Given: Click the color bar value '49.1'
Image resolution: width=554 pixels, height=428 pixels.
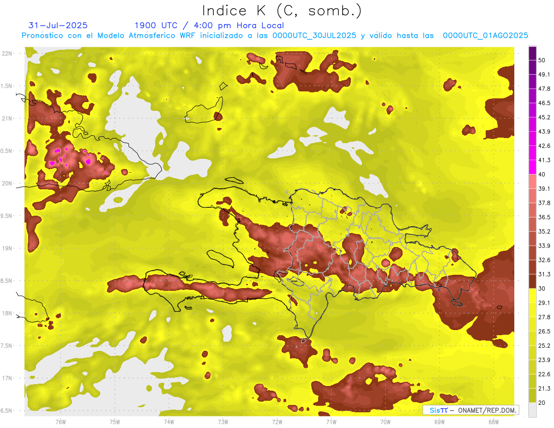Looking at the screenshot, I should pyautogui.click(x=543, y=74).
